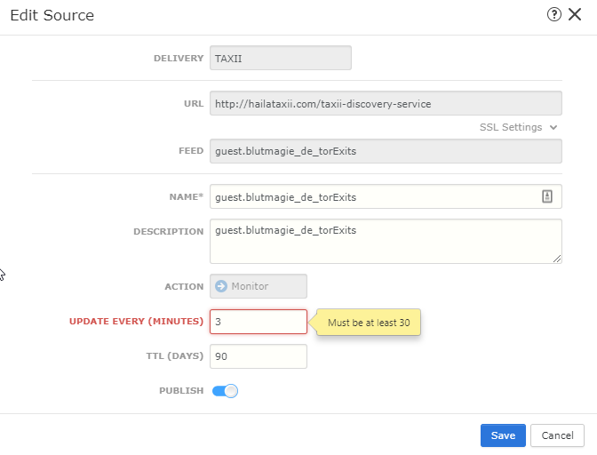Click the ACTION label
This screenshot has height=455, width=597.
click(184, 286)
